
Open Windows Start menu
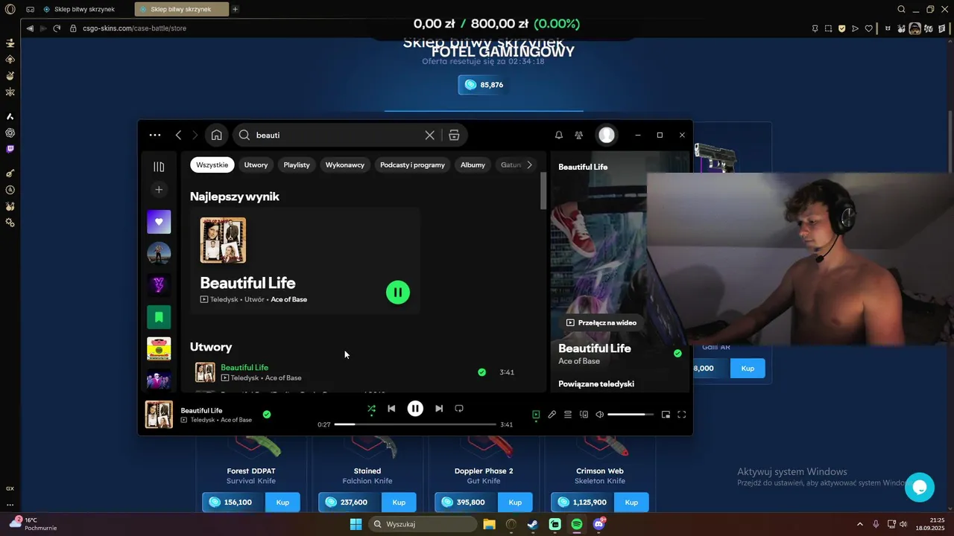tap(356, 524)
